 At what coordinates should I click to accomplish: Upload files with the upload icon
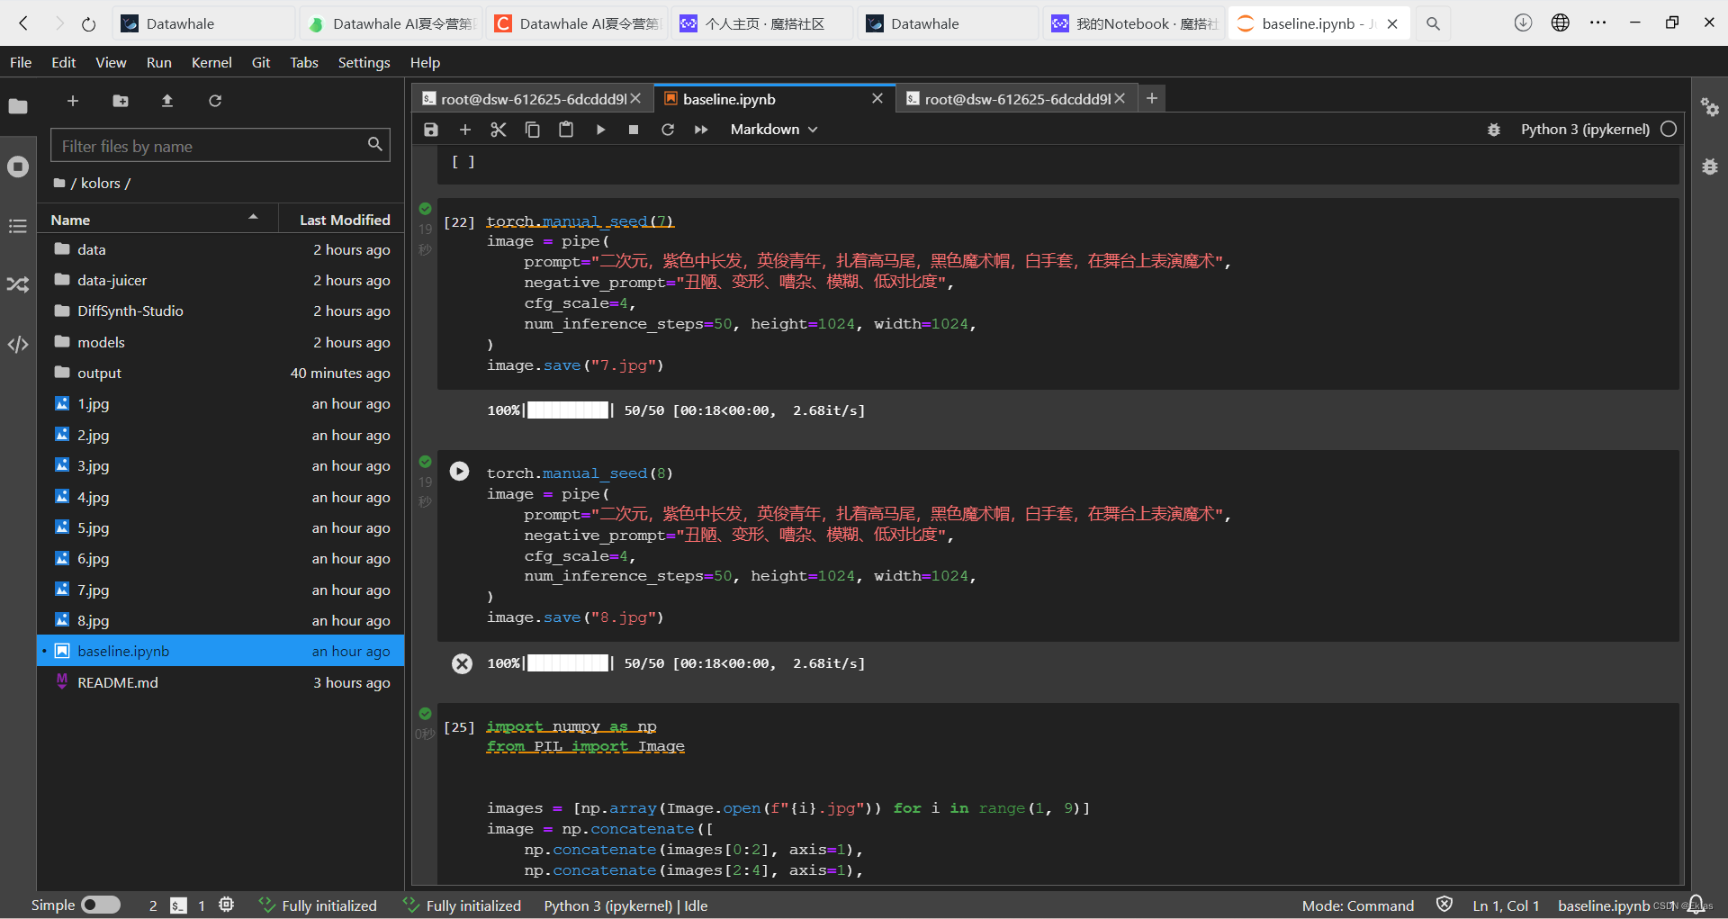tap(167, 101)
